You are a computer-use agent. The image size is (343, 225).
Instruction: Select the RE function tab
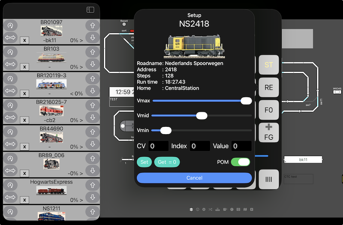pyautogui.click(x=268, y=87)
